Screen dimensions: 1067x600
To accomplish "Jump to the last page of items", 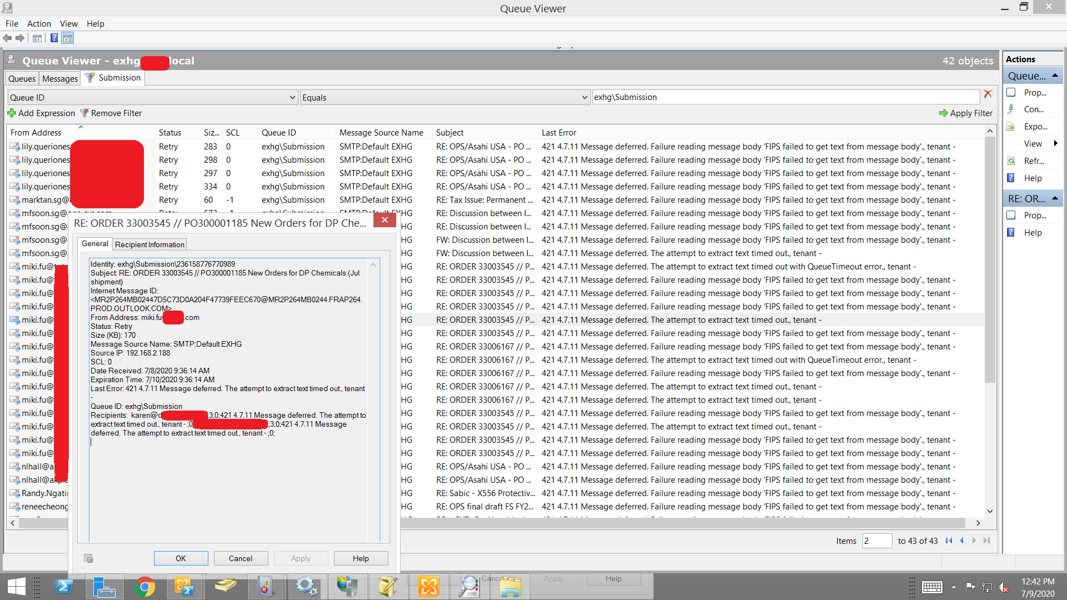I will tap(986, 541).
